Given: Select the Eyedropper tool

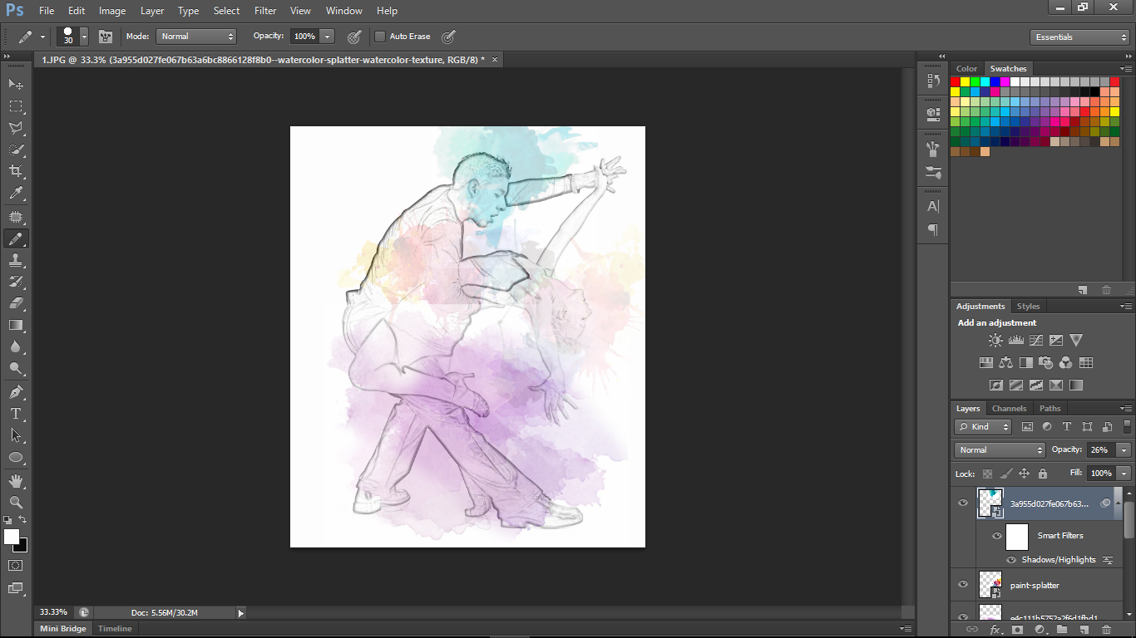Looking at the screenshot, I should (16, 193).
